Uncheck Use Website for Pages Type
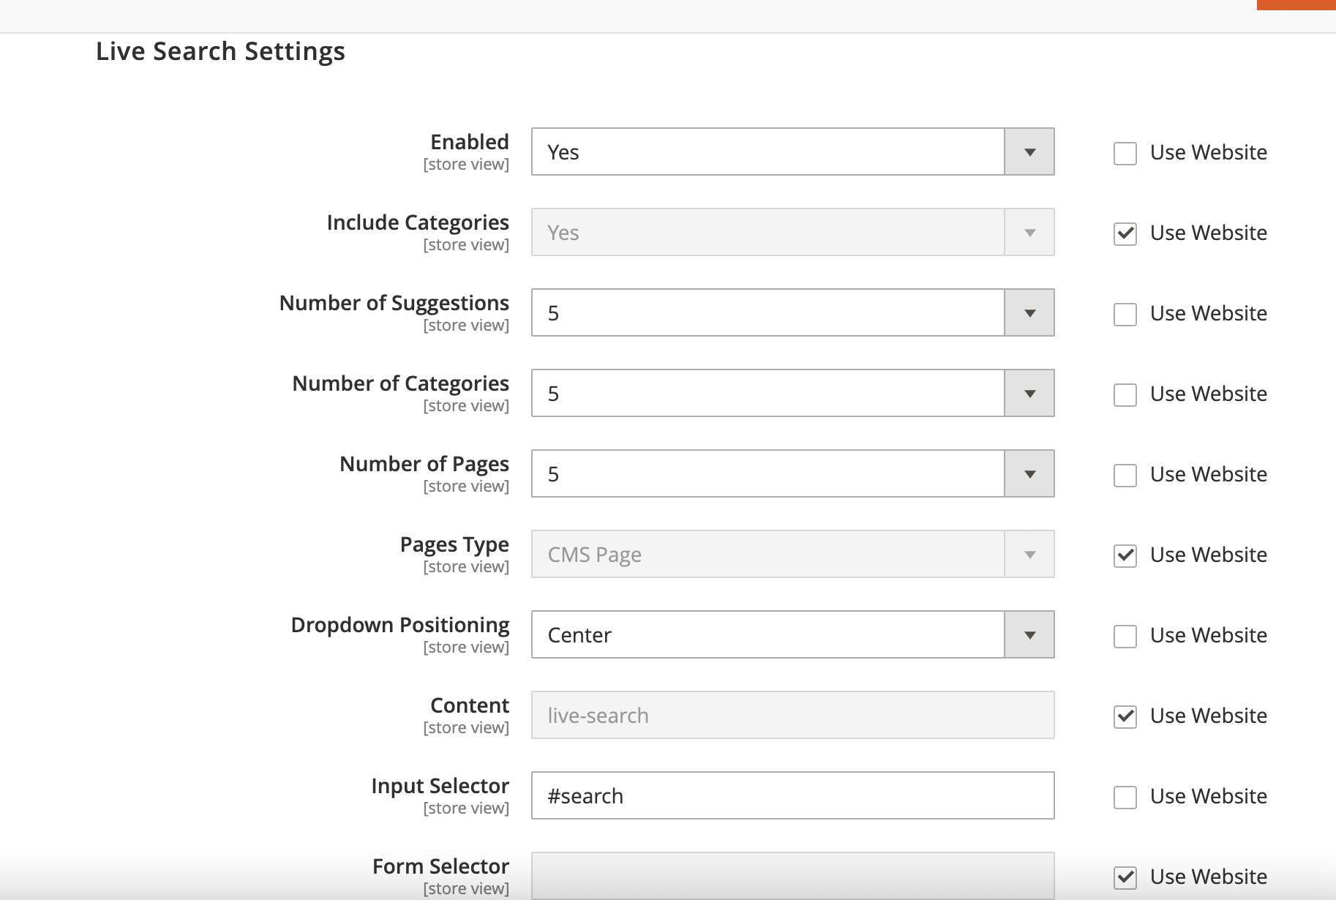This screenshot has height=900, width=1336. click(1125, 556)
